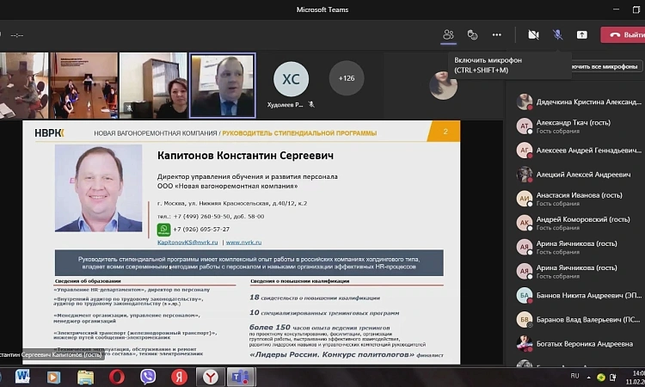The width and height of the screenshot is (645, 387).
Task: Click the БВ avatar of Баранов
Action: (525, 320)
